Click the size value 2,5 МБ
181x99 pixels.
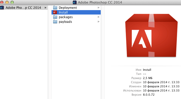(148, 78)
